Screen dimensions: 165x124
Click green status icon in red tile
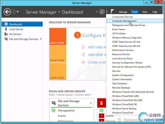(102, 110)
